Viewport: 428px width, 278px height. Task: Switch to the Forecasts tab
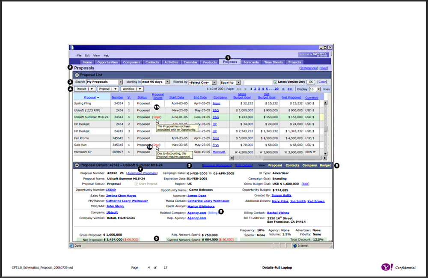tap(251, 62)
